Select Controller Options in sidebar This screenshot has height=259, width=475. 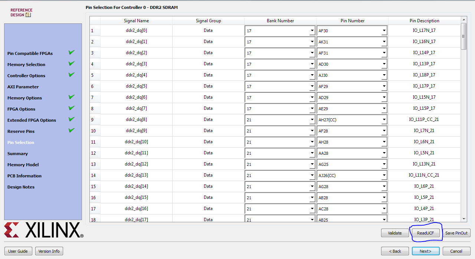tap(26, 76)
